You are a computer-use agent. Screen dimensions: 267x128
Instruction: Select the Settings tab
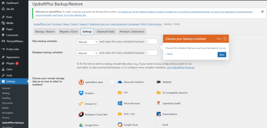87,32
